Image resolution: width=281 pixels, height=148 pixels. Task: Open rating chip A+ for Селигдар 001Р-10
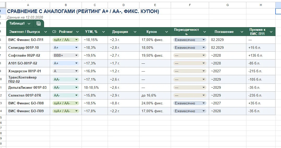click(x=66, y=48)
